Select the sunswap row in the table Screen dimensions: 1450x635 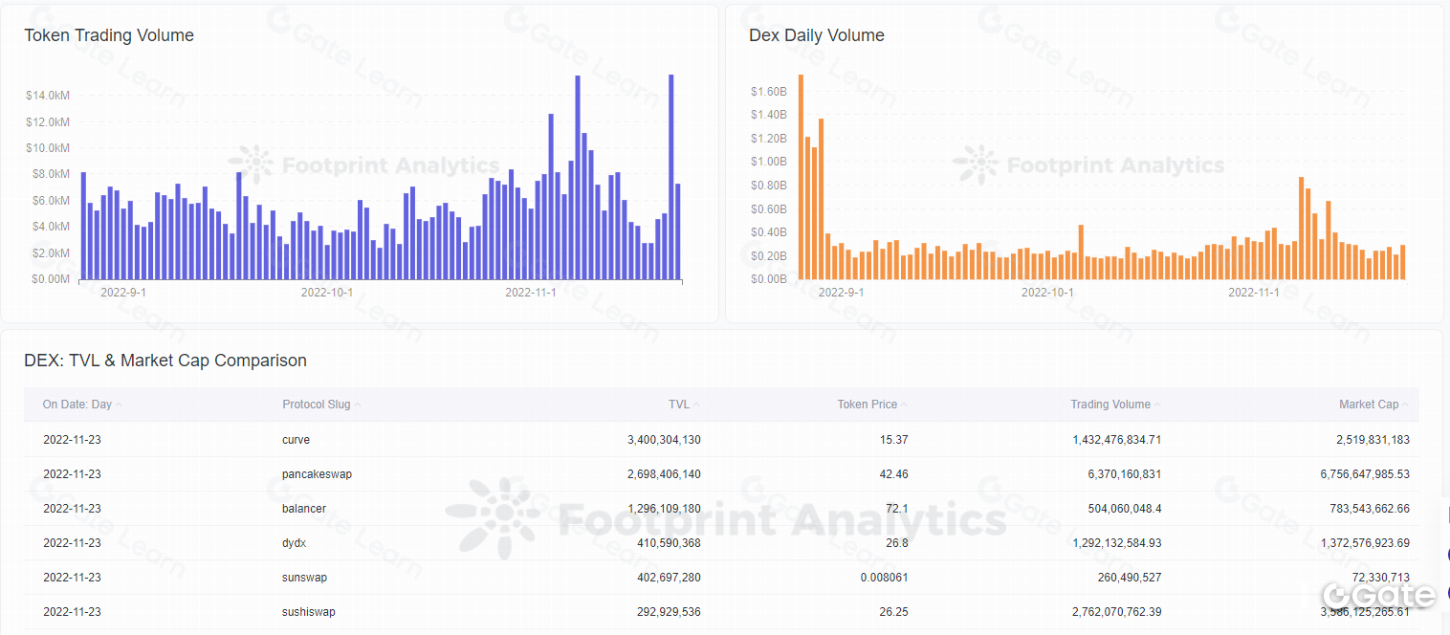pyautogui.click(x=304, y=578)
